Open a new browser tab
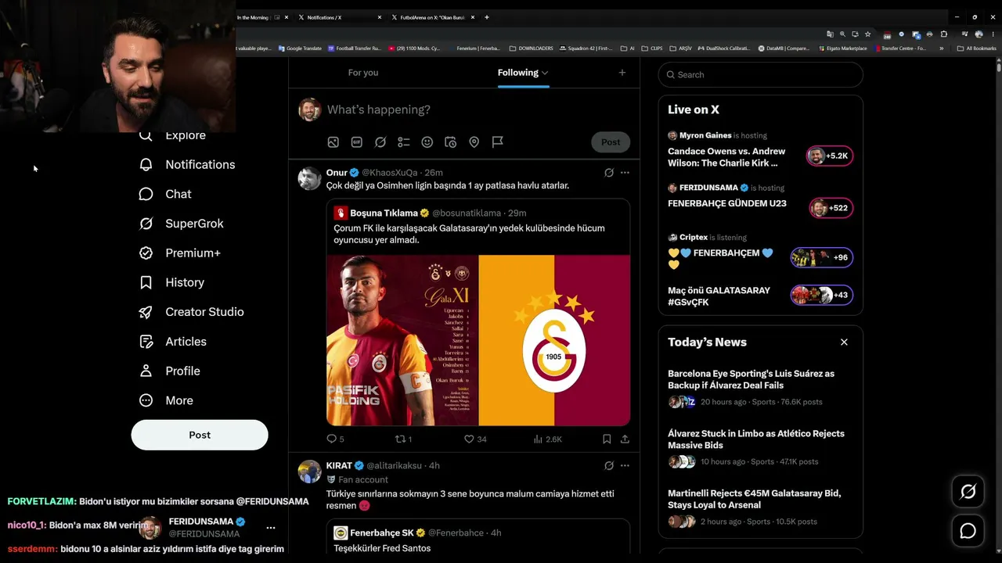The width and height of the screenshot is (1002, 563). [x=487, y=17]
